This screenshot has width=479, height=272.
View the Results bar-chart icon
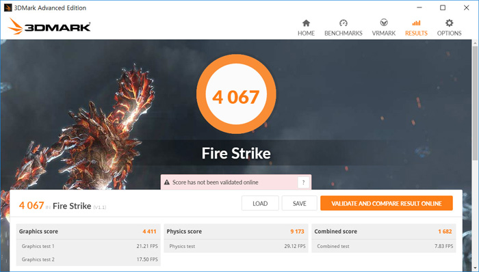click(416, 23)
